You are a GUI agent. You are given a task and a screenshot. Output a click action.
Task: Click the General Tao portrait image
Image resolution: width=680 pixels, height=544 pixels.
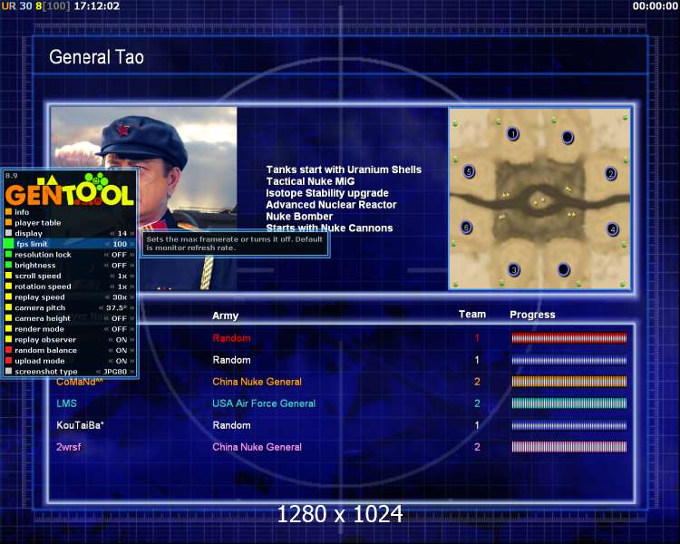pyautogui.click(x=143, y=199)
